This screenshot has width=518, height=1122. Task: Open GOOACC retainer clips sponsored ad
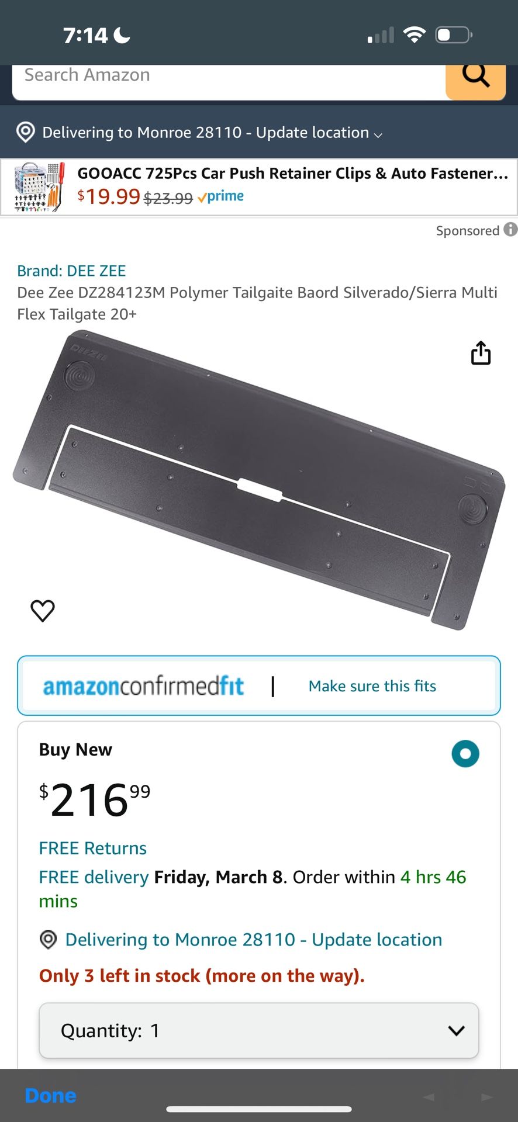tap(259, 187)
